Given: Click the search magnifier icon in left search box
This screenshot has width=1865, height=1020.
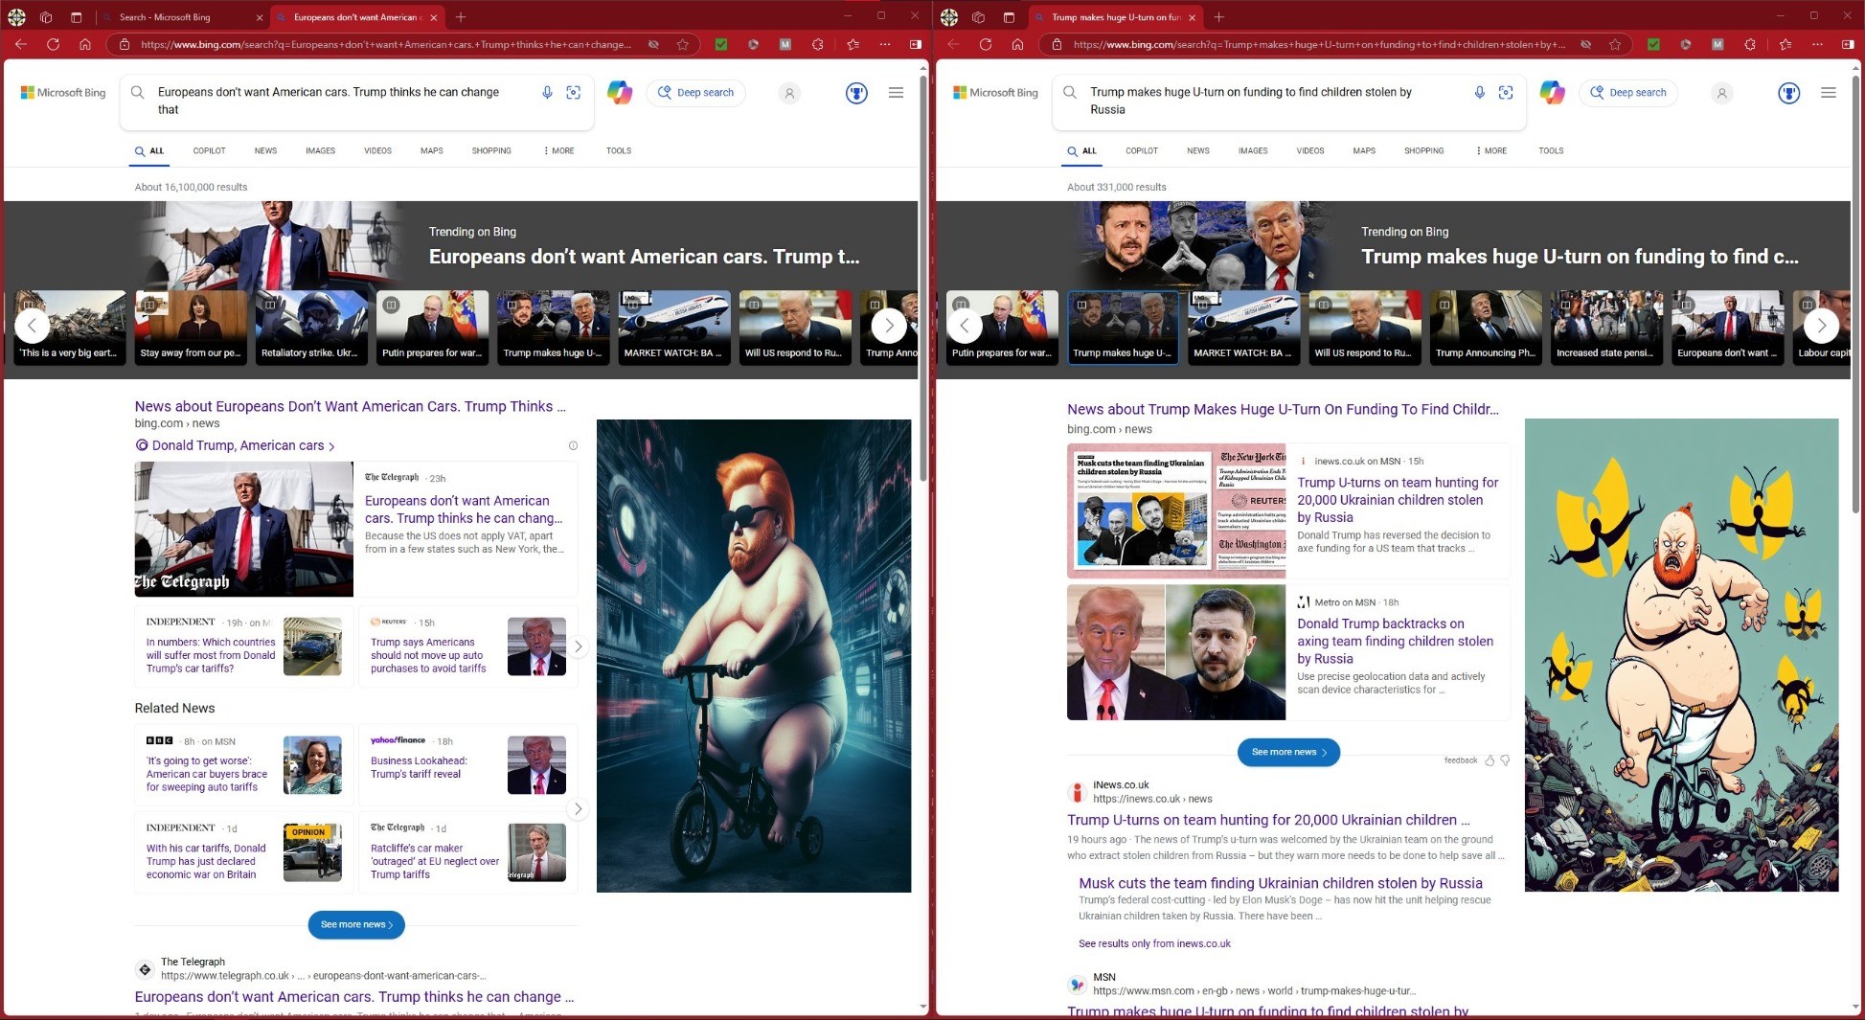Looking at the screenshot, I should point(138,93).
